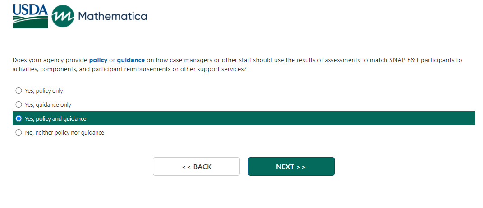
Task: Open the policy definition link
Action: click(x=98, y=60)
